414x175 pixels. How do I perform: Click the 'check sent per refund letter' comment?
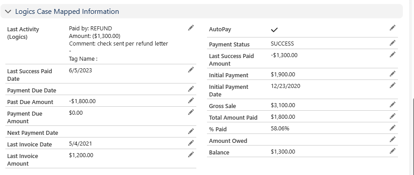click(x=132, y=44)
